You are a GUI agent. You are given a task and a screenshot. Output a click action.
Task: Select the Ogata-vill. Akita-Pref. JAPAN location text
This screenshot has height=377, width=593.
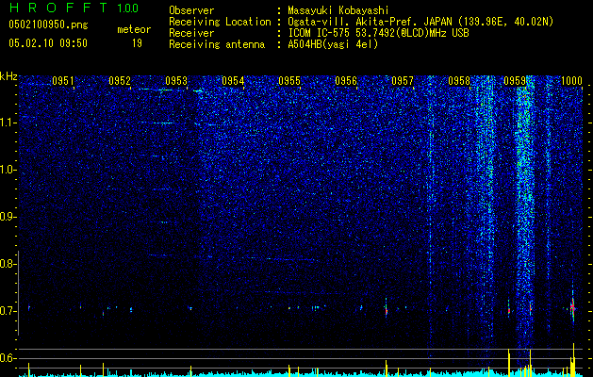420,22
